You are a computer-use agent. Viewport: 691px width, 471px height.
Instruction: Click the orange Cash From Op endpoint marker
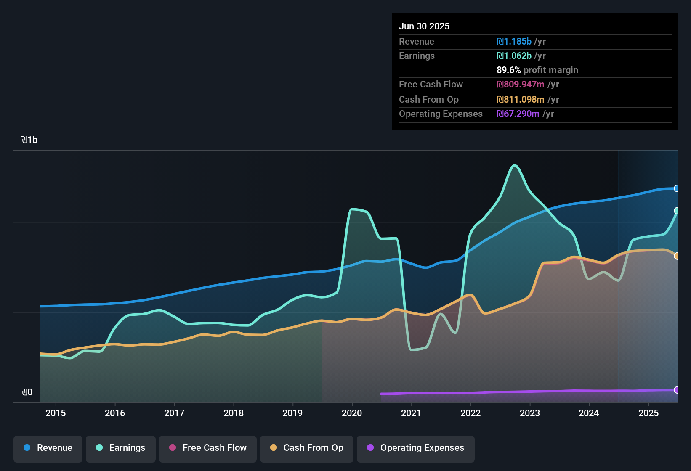pos(676,256)
